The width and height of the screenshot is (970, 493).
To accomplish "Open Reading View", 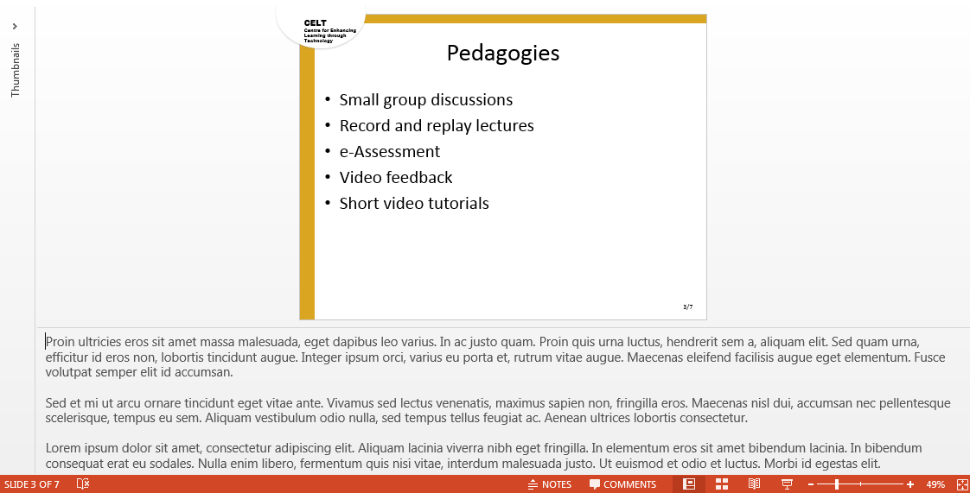I will pos(754,484).
